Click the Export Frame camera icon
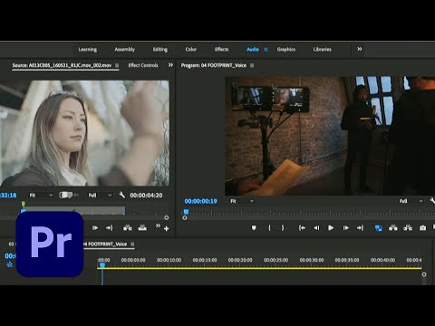 [x=422, y=228]
